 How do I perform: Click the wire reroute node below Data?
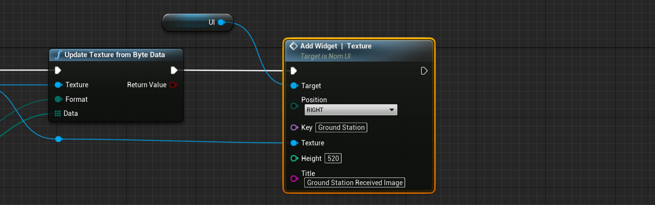point(58,139)
